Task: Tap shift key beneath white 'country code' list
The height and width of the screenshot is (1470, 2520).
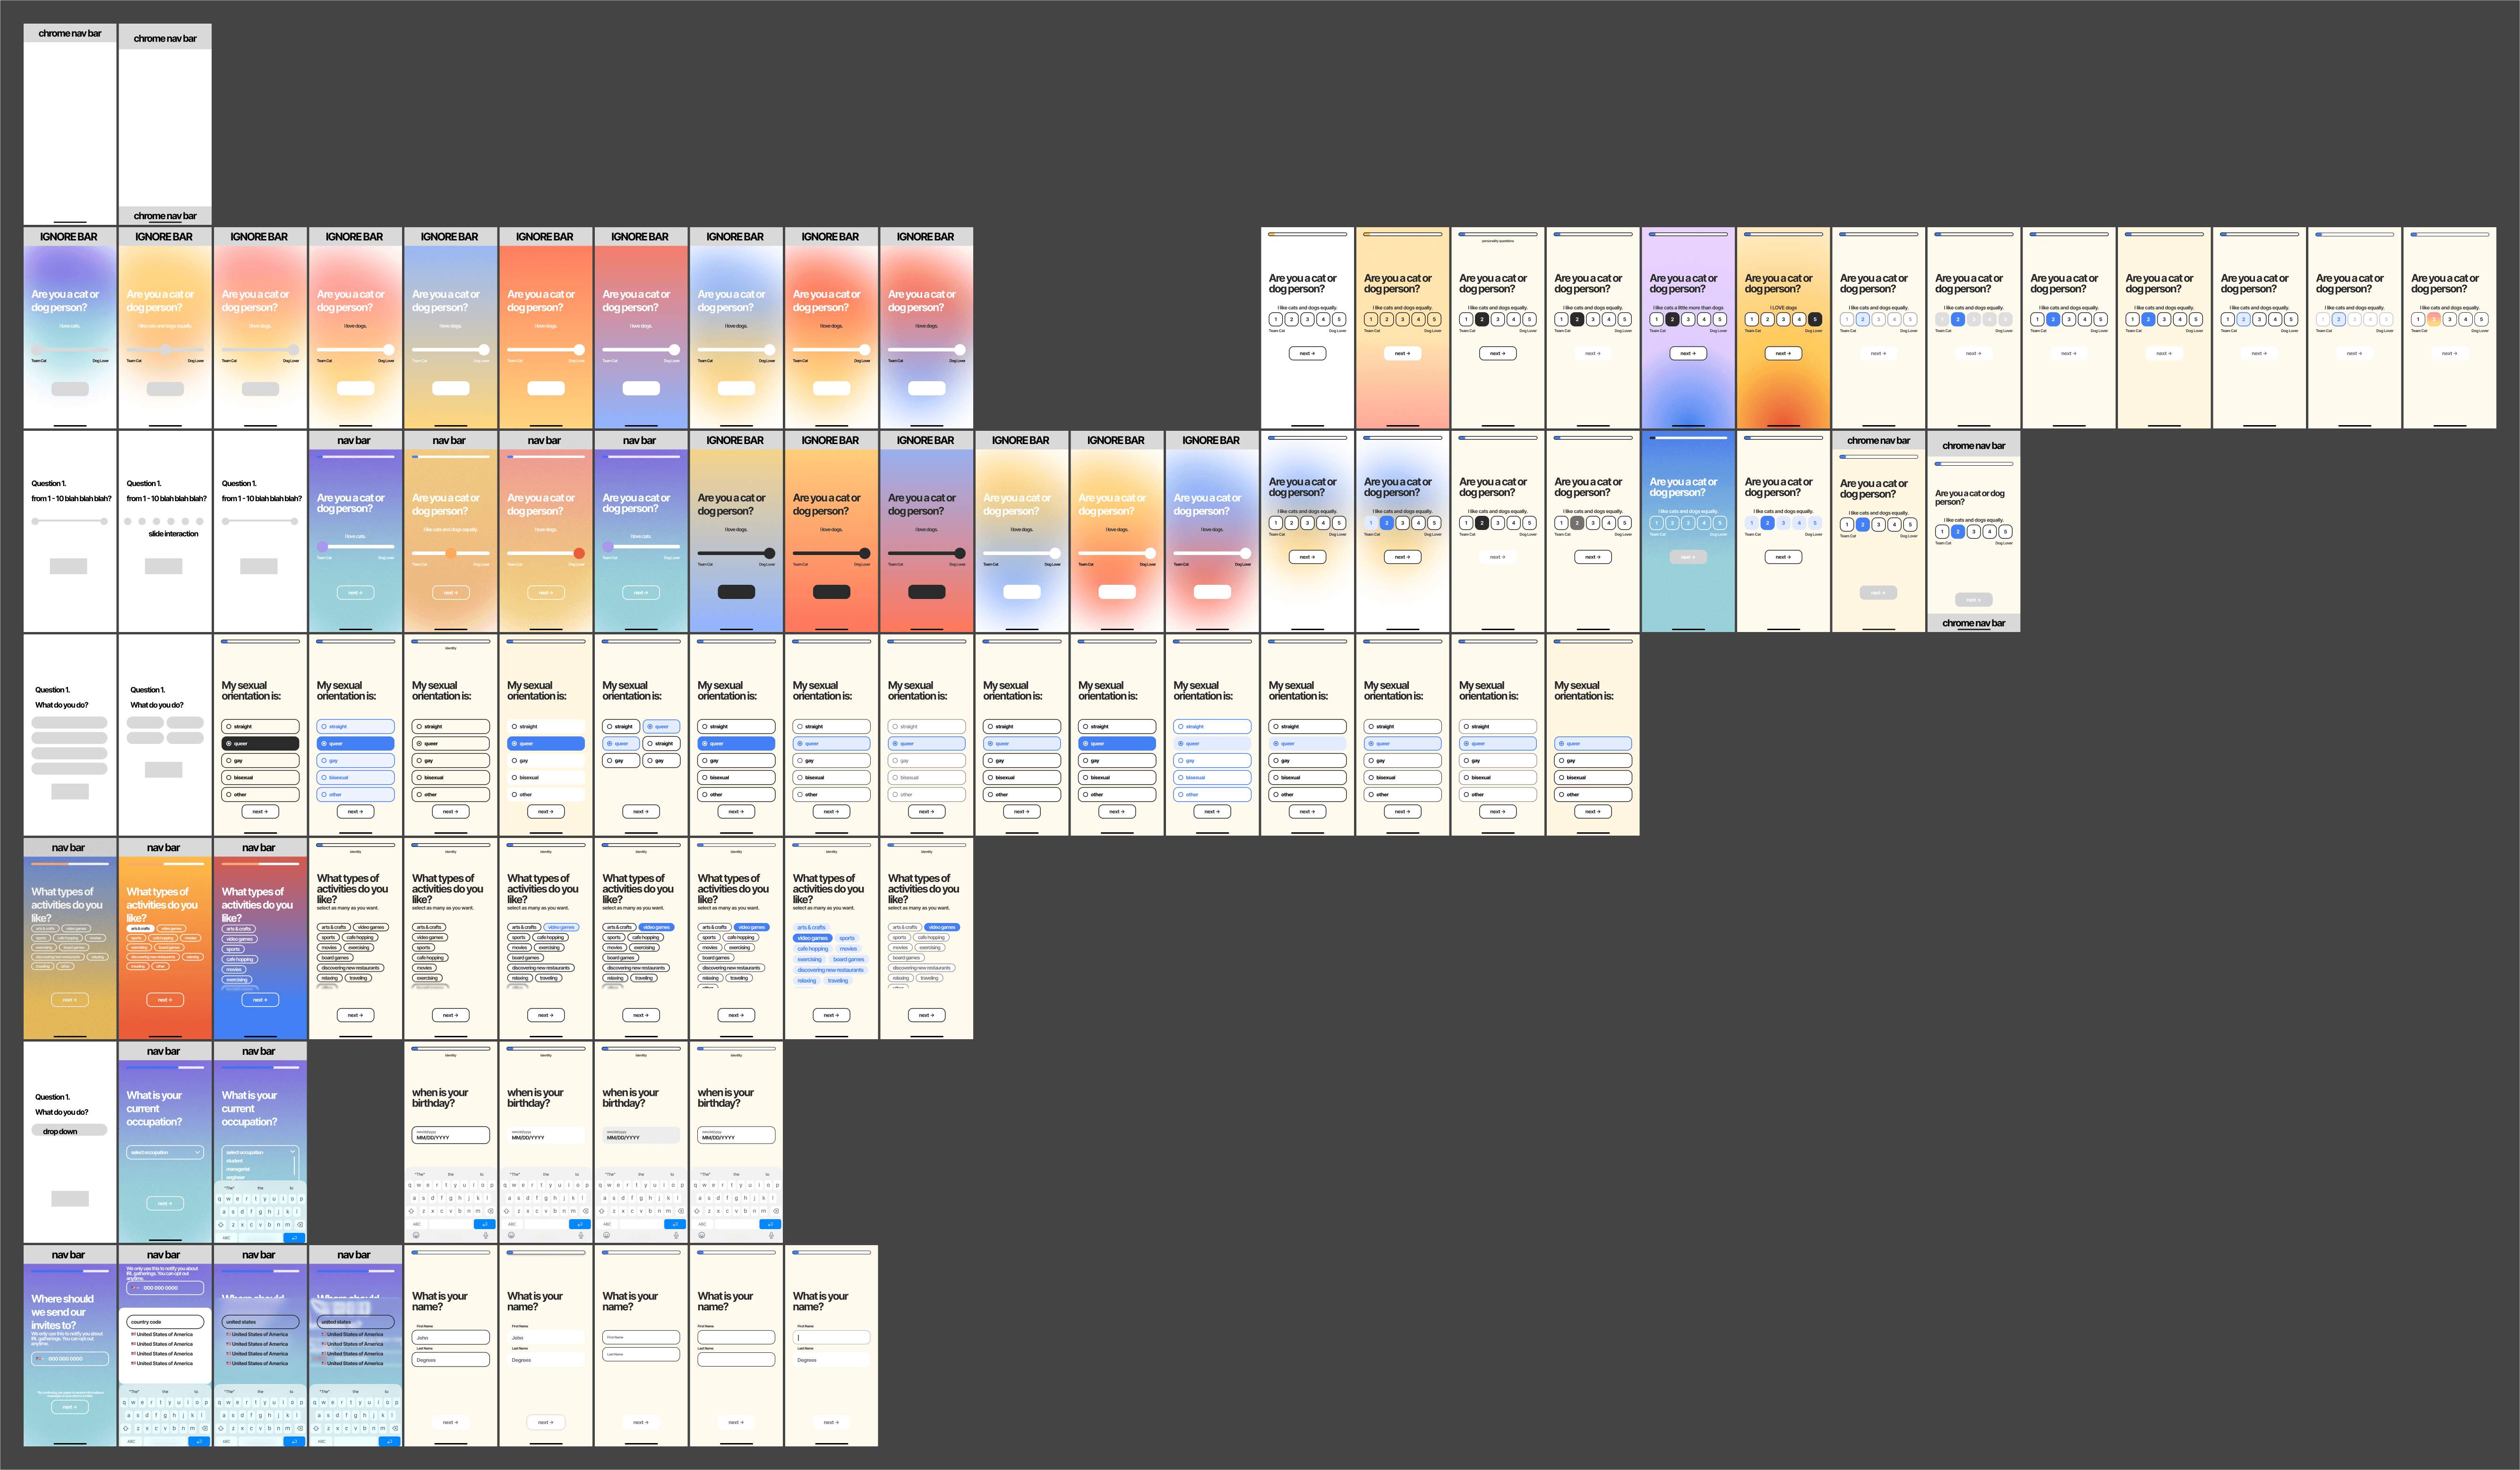Action: pos(126,1427)
